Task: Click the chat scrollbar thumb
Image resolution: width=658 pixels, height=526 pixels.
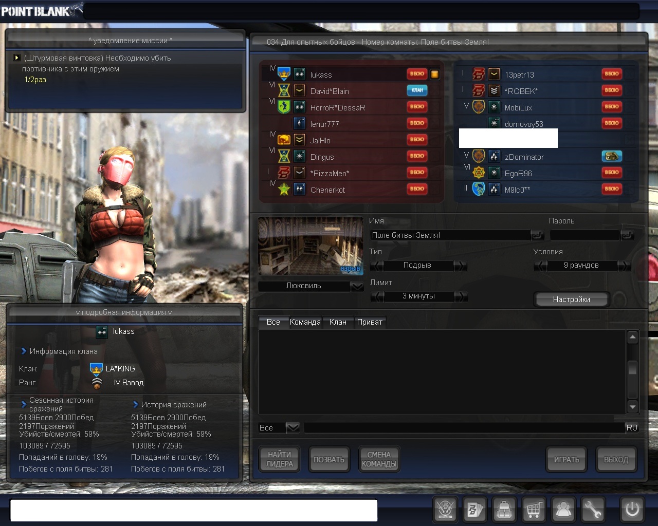Action: point(633,368)
